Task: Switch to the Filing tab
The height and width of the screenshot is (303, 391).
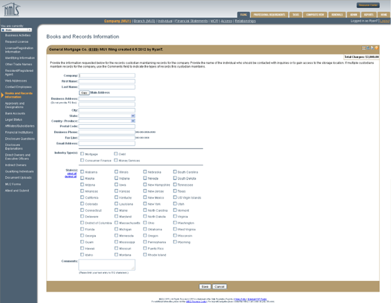Action: click(x=243, y=14)
